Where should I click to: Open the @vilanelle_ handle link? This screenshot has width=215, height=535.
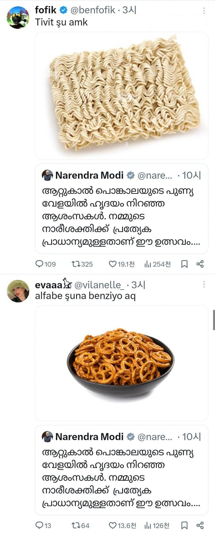pos(100,285)
